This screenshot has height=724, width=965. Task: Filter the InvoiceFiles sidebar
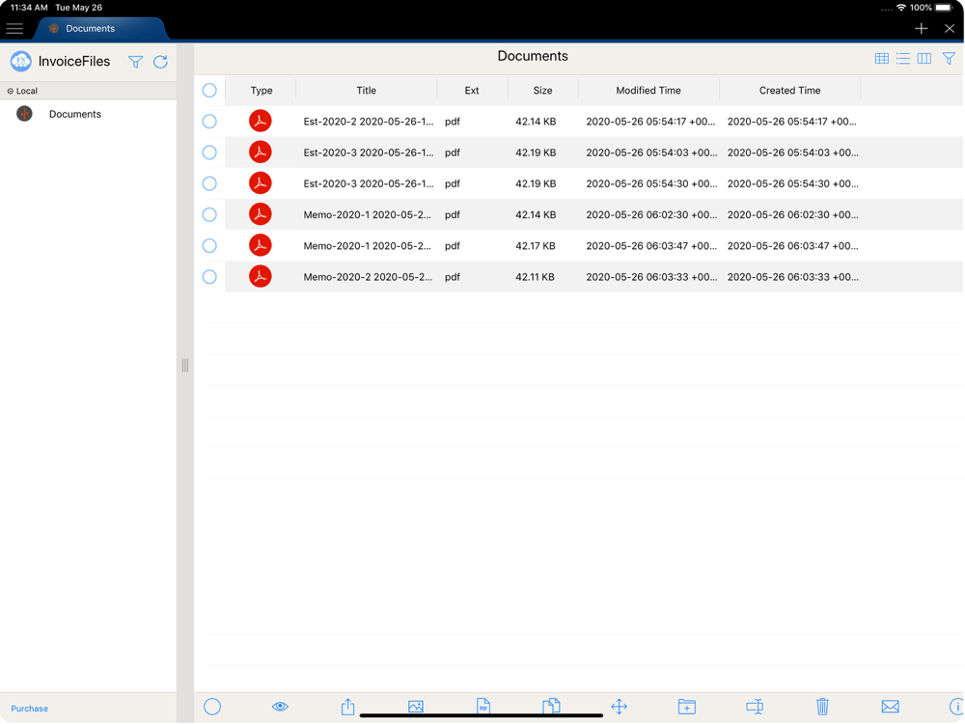point(135,62)
